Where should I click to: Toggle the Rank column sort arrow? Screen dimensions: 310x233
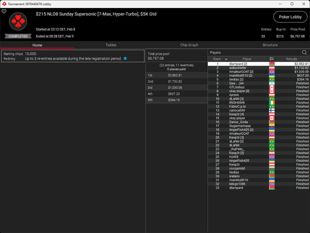[x=226, y=59]
